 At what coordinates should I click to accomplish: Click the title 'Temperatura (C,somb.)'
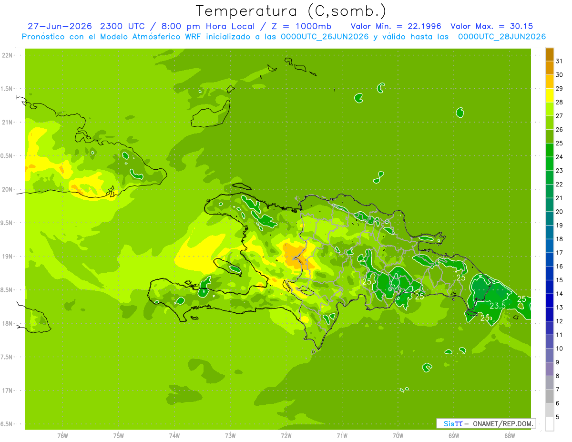tap(291, 11)
